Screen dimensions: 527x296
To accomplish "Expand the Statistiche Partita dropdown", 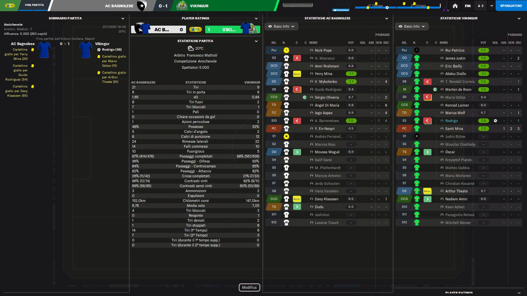I will coord(256,41).
